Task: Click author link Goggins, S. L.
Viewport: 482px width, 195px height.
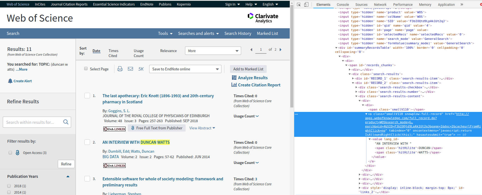Action: coord(119,111)
